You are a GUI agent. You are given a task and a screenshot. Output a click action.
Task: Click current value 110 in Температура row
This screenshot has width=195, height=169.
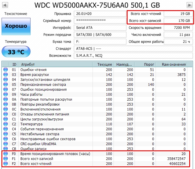(x=109, y=124)
